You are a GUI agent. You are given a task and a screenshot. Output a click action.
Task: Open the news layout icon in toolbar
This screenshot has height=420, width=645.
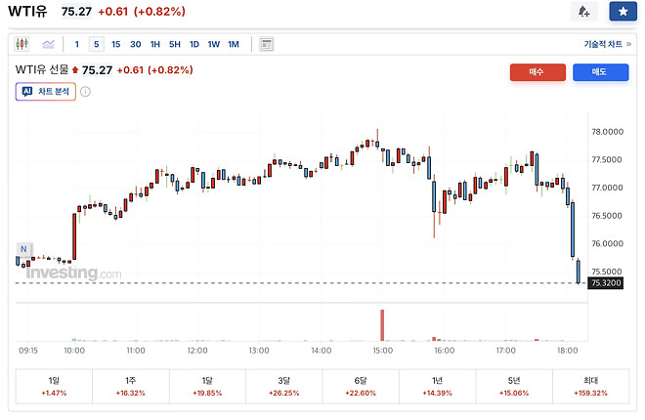click(x=267, y=44)
